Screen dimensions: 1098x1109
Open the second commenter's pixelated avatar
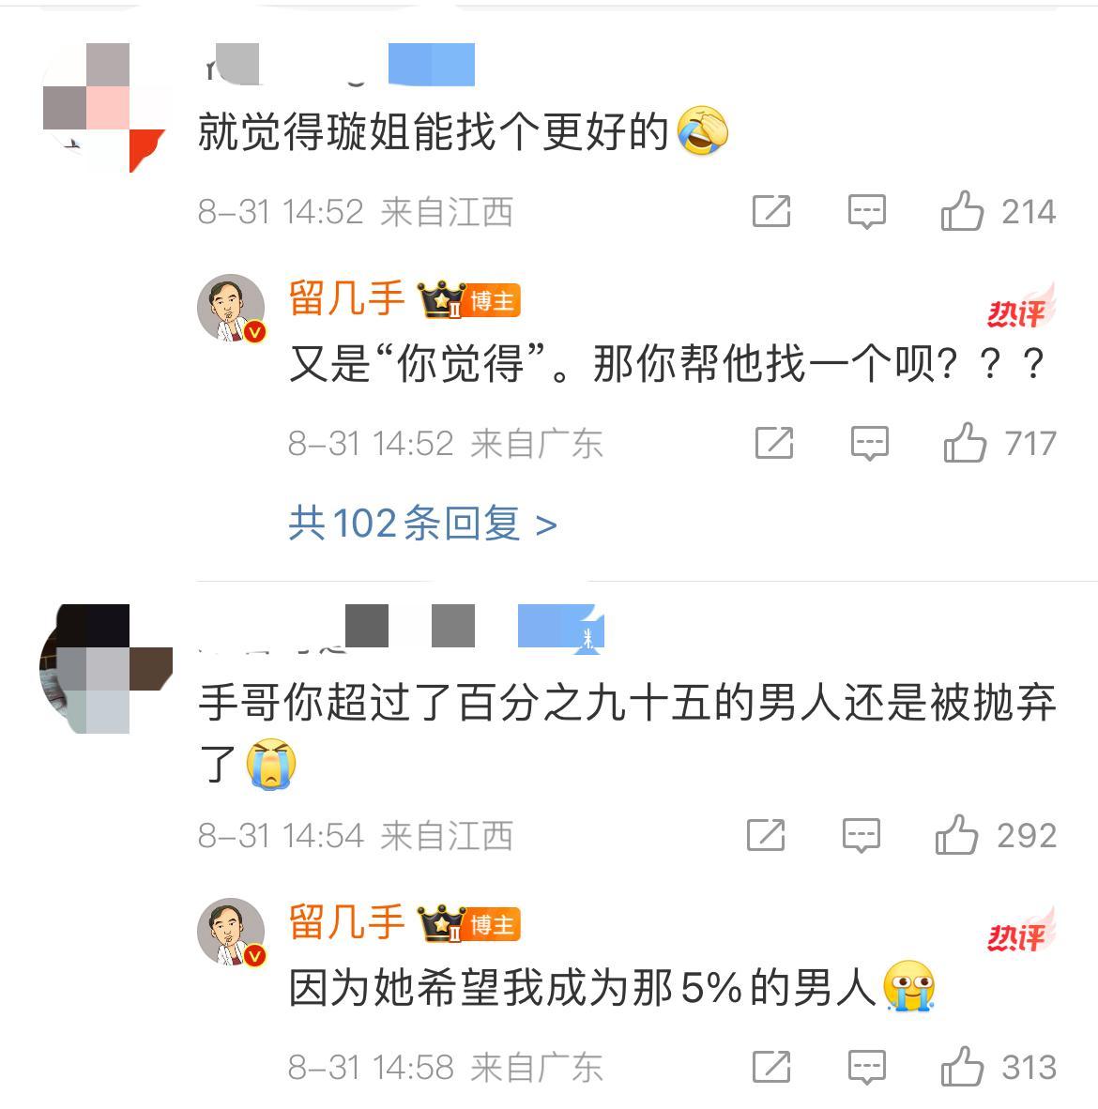tap(106, 668)
